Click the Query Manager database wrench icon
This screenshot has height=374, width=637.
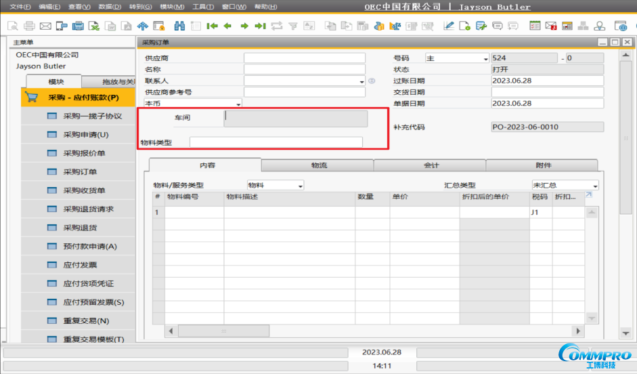(x=481, y=26)
